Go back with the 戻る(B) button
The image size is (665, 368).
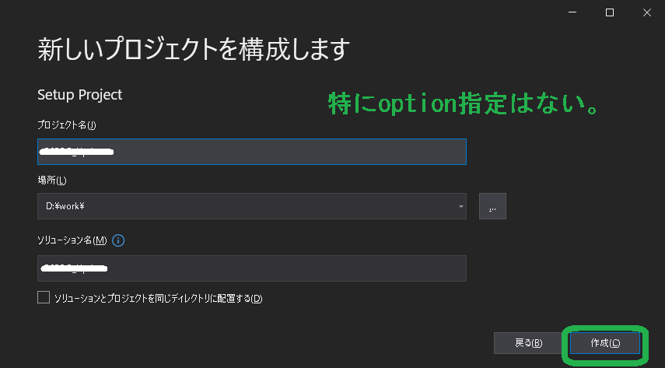pos(528,343)
